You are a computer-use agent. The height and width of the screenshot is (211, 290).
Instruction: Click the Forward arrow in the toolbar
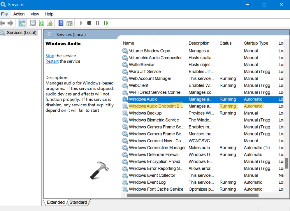coord(11,23)
